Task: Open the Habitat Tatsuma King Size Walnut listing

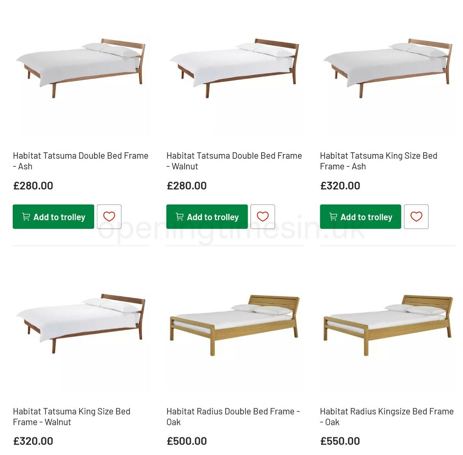Action: coord(72,416)
